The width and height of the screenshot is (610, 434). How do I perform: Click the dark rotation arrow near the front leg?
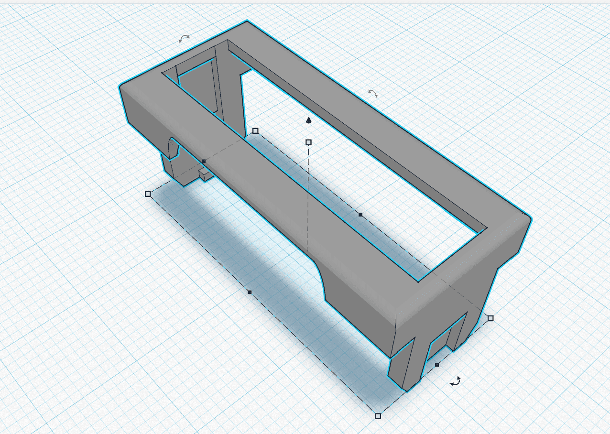pyautogui.click(x=456, y=381)
